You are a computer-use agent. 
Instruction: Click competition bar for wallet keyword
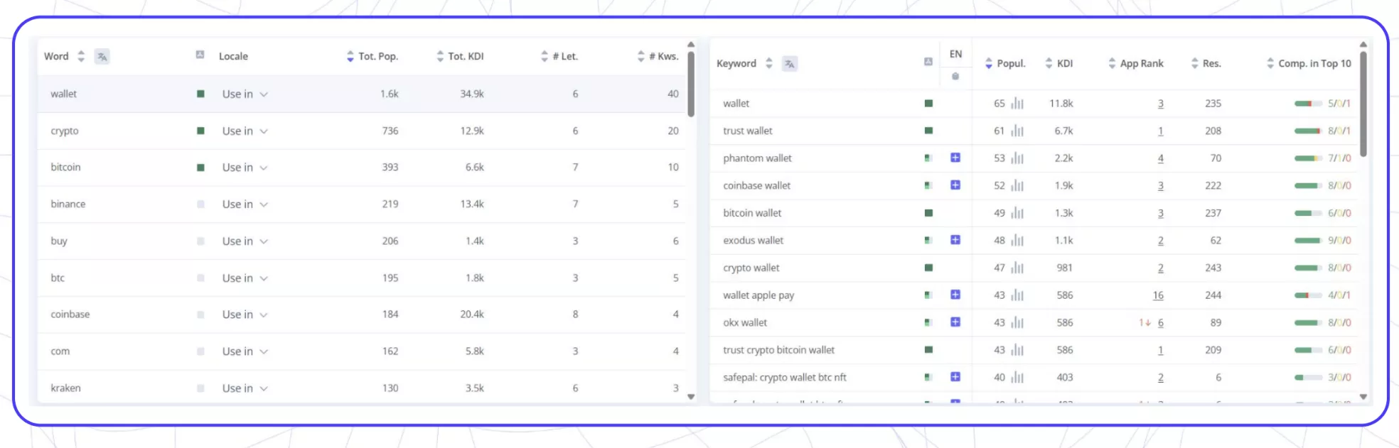(1308, 104)
